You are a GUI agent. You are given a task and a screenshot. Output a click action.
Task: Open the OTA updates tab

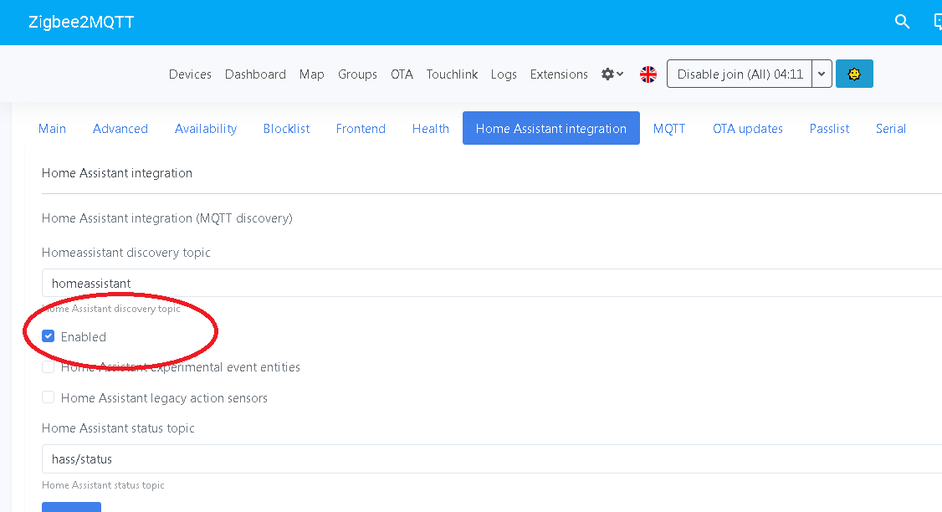pos(747,128)
